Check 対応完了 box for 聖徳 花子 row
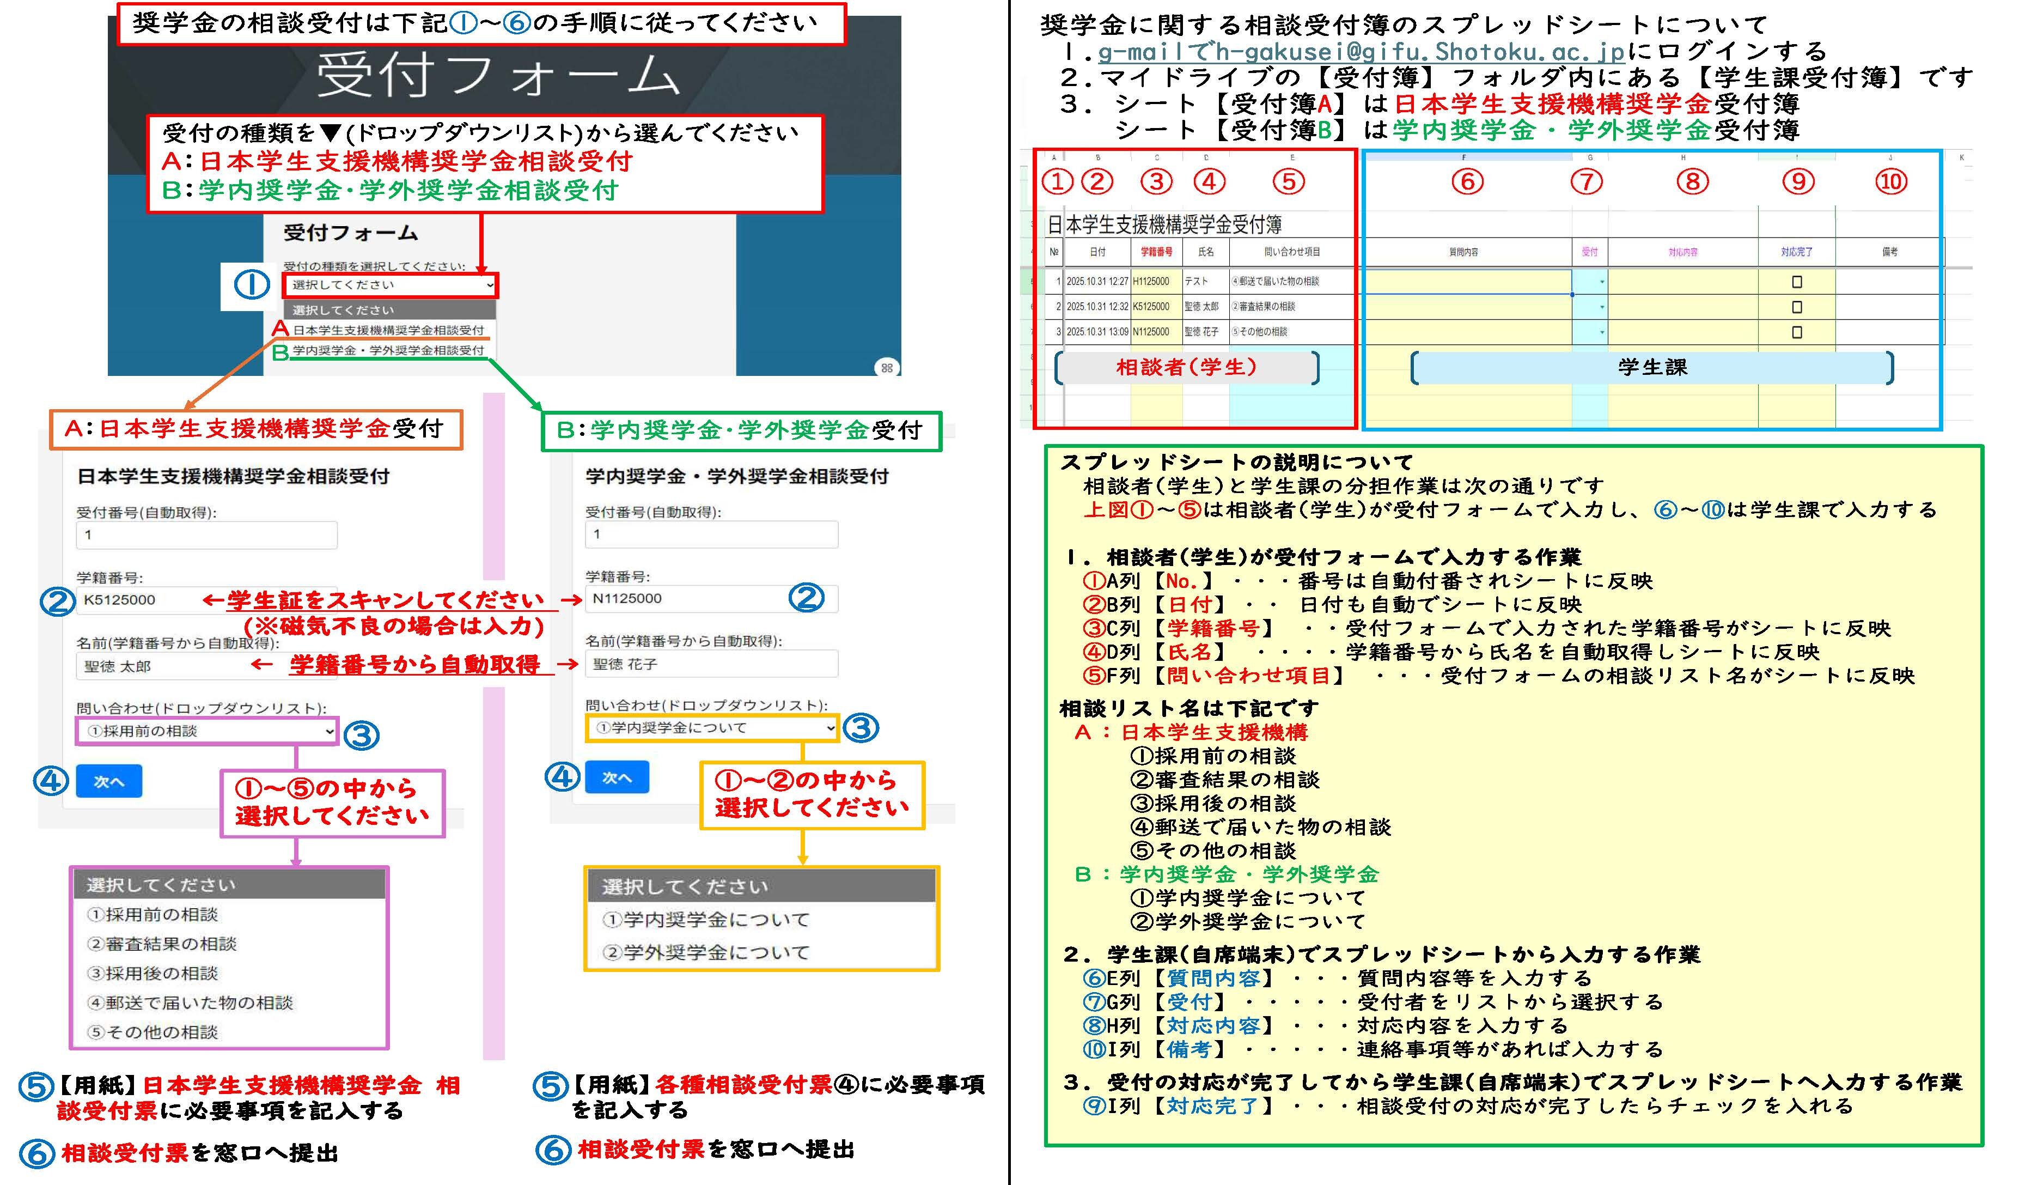The height and width of the screenshot is (1185, 2019). (1797, 332)
